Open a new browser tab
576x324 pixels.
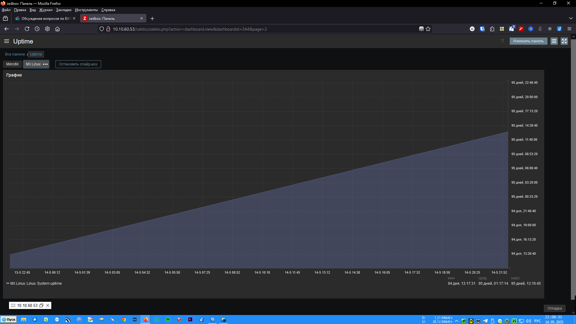click(x=152, y=19)
